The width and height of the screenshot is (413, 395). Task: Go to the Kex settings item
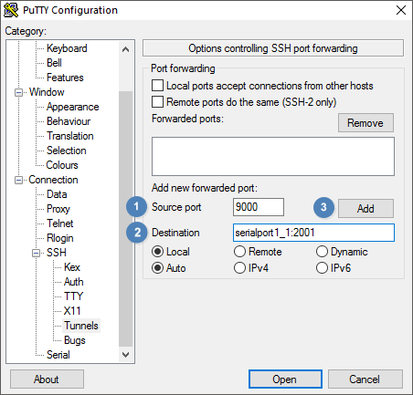click(x=72, y=267)
